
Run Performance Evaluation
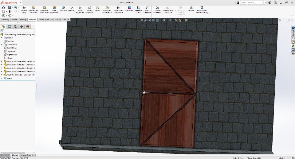[x=118, y=10]
